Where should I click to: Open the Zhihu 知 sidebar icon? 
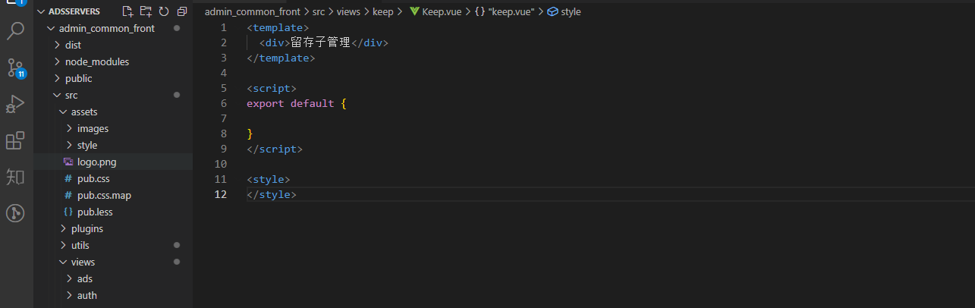point(15,177)
